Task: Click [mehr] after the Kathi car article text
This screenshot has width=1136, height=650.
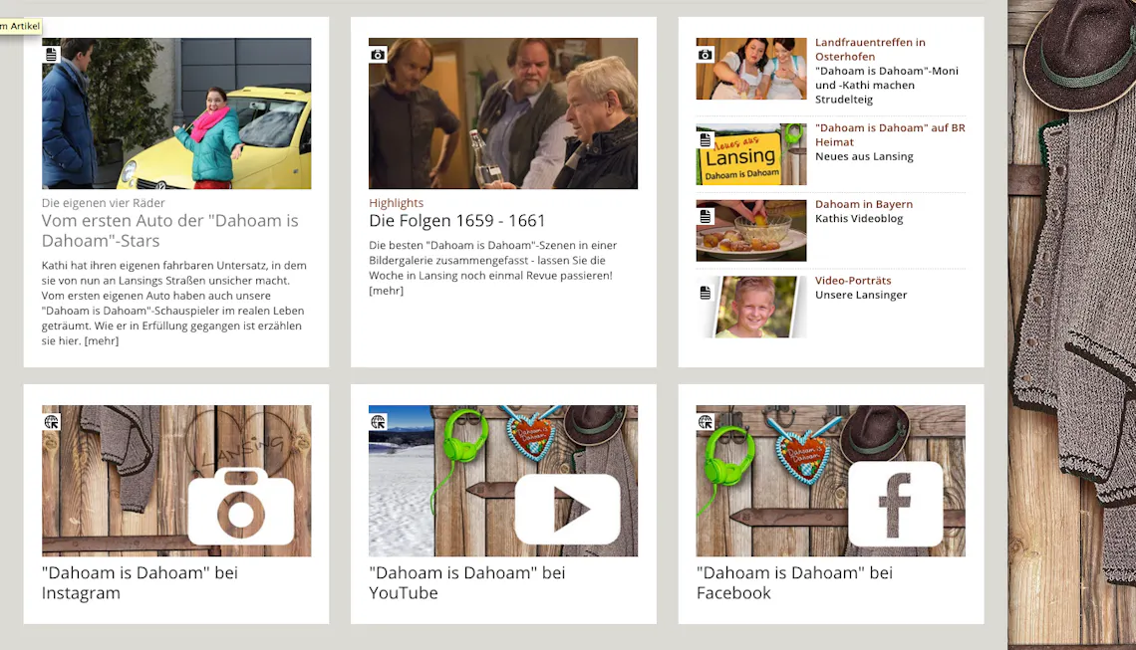Action: tap(101, 340)
